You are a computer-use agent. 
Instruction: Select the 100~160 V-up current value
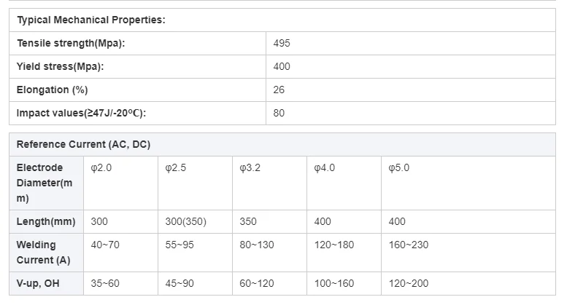(x=332, y=283)
